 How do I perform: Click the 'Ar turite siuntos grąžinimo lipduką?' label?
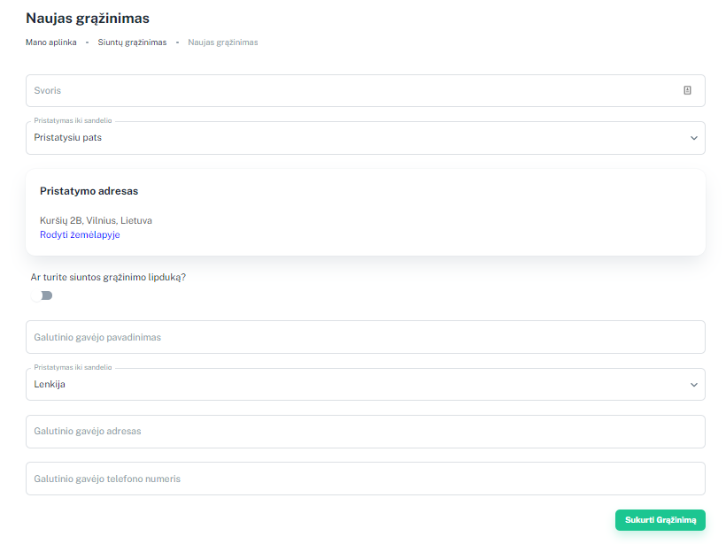108,277
